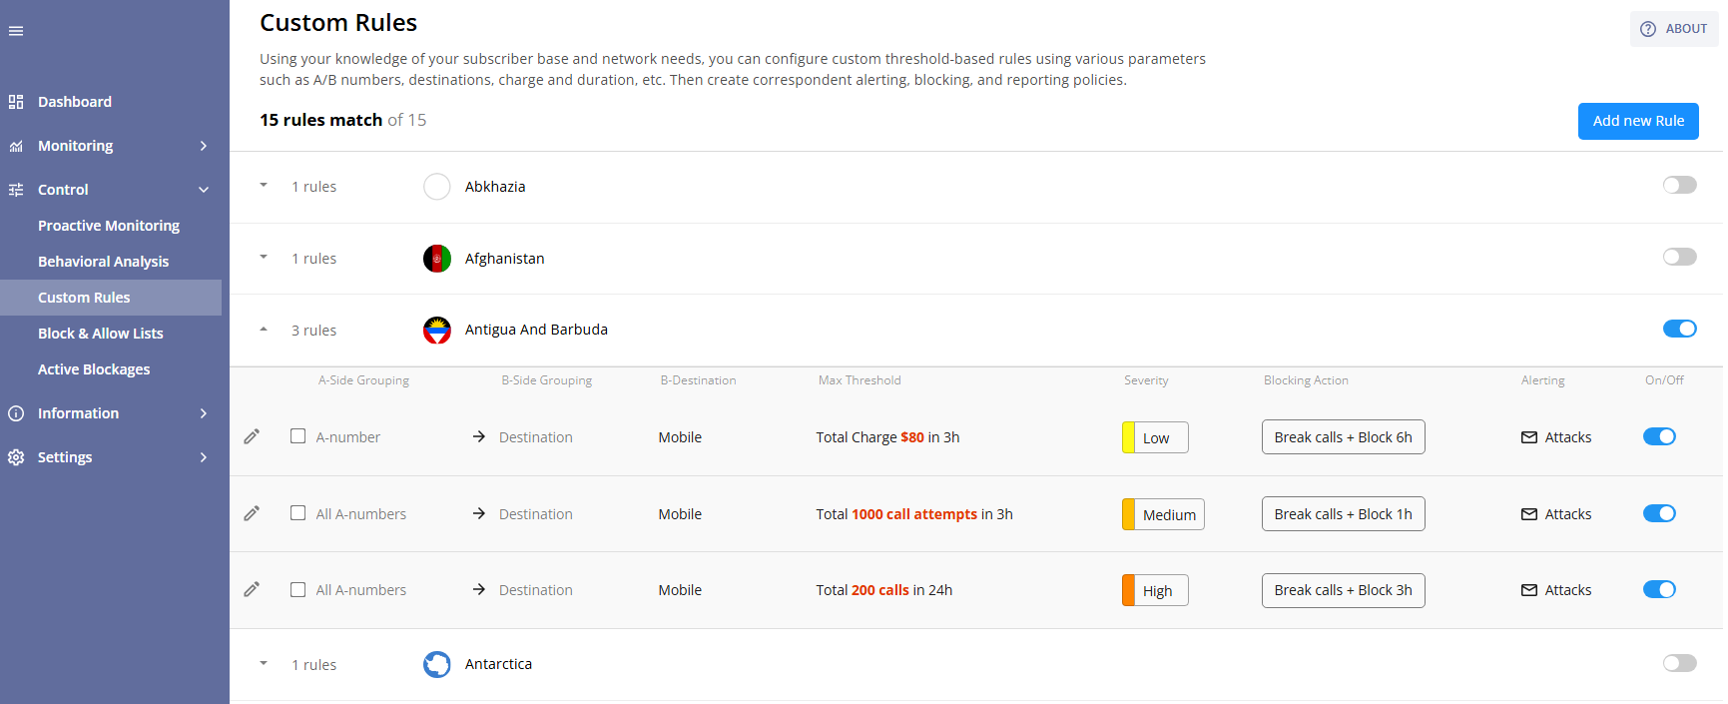Image resolution: width=1728 pixels, height=704 pixels.
Task: Click the Dashboard grid icon
Action: pos(16,102)
